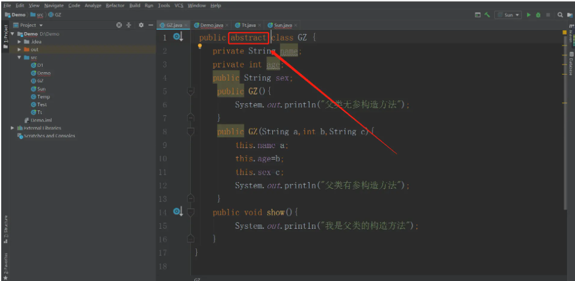This screenshot has width=575, height=281.
Task: Select GZ class in project tree
Action: (37, 81)
